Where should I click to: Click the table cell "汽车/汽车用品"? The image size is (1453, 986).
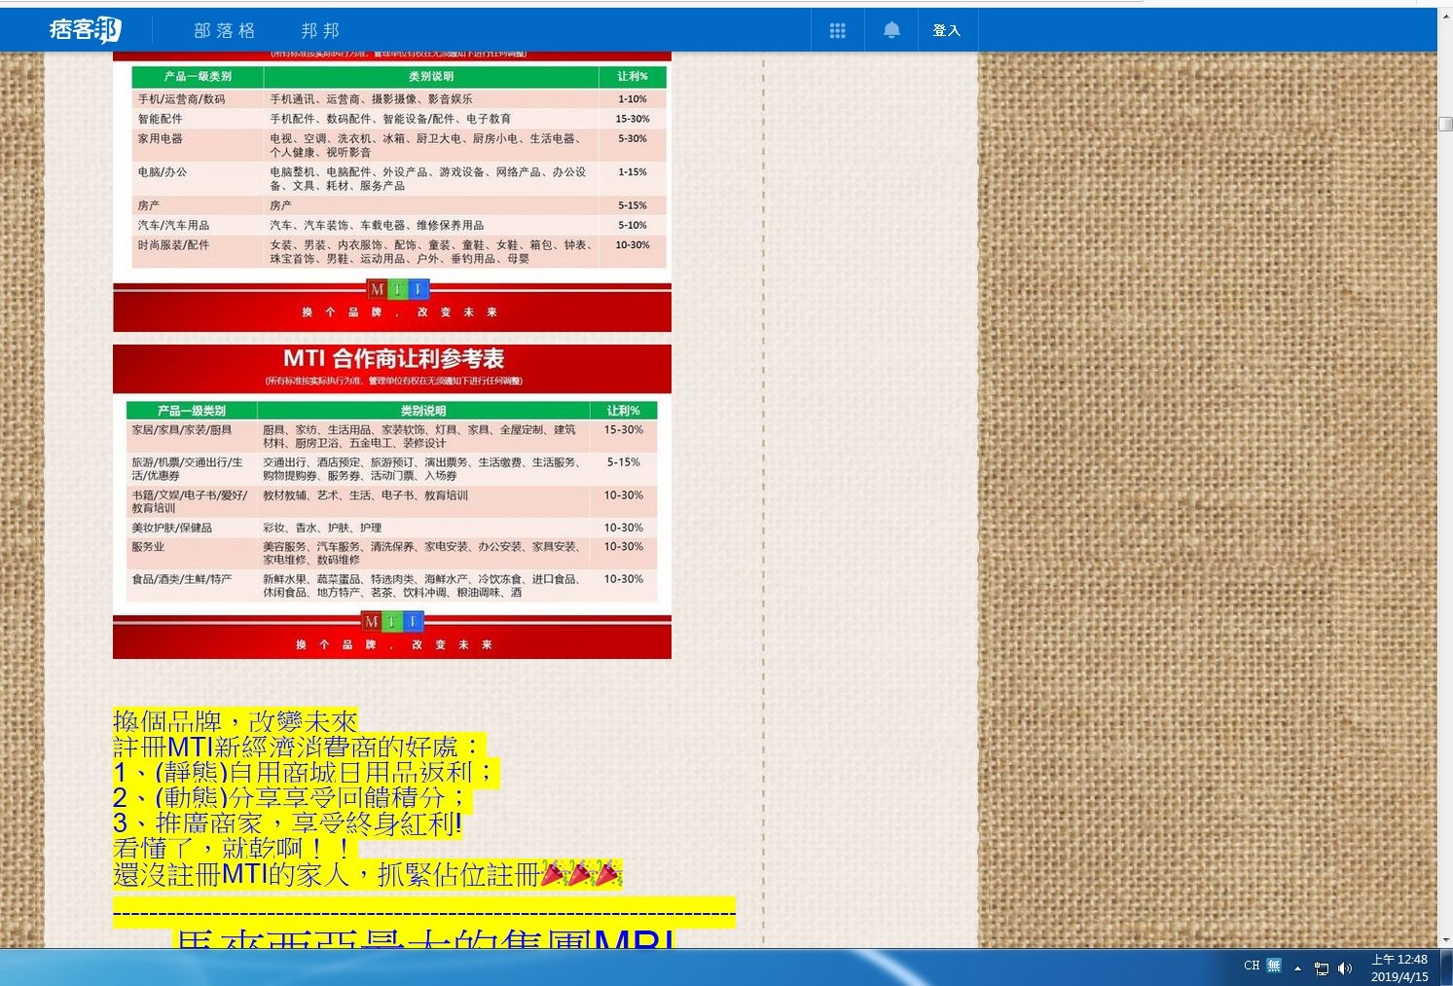tap(173, 225)
